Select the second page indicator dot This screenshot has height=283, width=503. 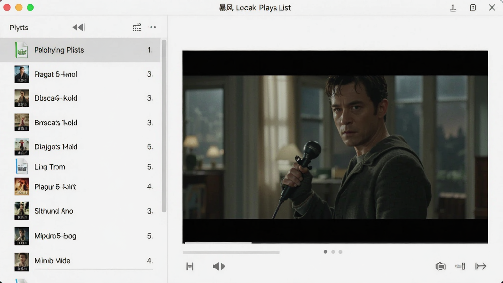point(333,252)
